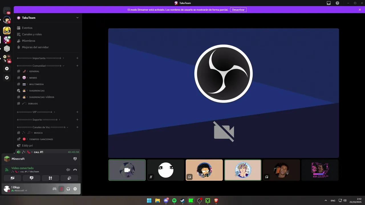Viewport: 365px width, 205px height.
Task: Open the soundboard button
Action: pos(69,178)
